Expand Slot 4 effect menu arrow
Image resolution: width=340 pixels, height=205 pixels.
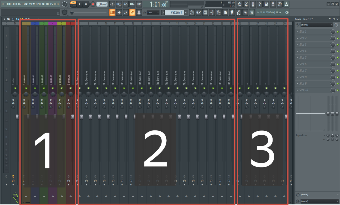click(297, 51)
